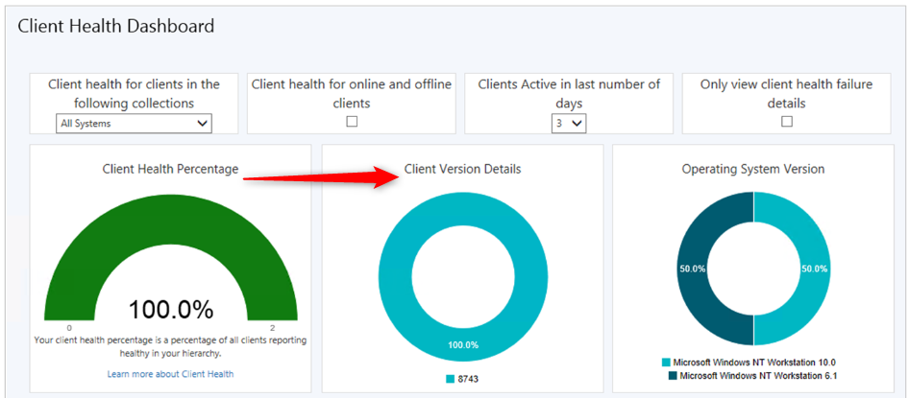
Task: Click the Workstation 6.1 legend swatch
Action: 673,375
